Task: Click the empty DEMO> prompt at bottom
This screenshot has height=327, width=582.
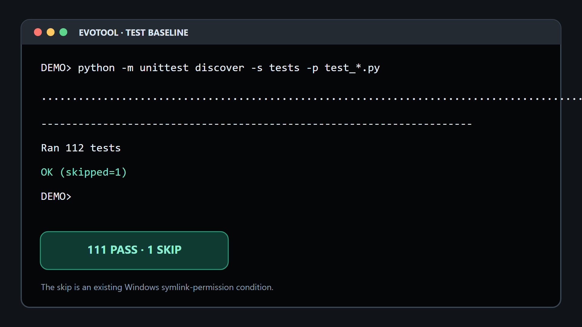Action: coord(56,197)
